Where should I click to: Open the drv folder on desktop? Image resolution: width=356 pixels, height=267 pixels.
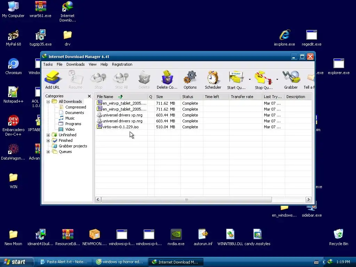67,38
